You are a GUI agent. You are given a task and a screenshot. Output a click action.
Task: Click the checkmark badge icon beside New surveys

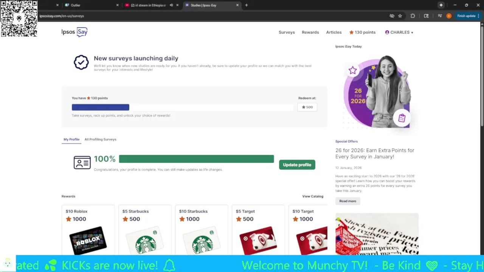click(x=81, y=62)
